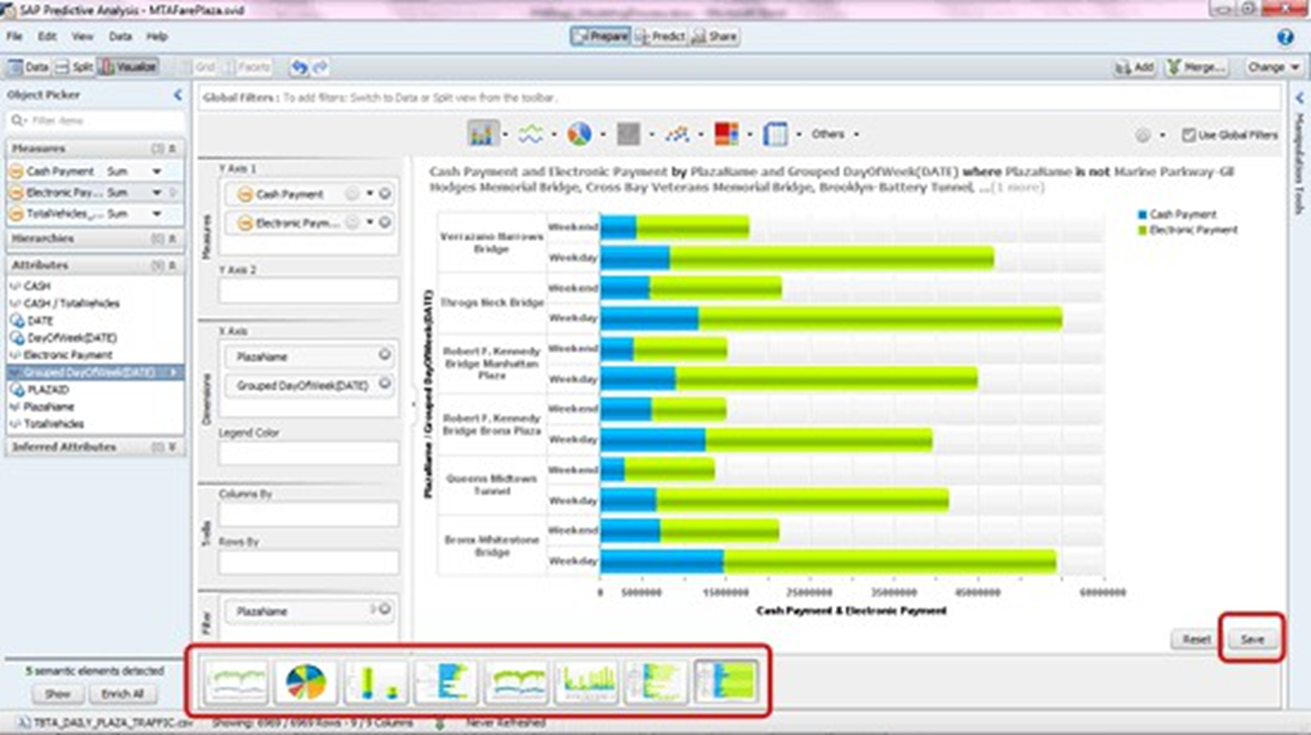This screenshot has width=1311, height=735.
Task: Expand the Others chart types dropdown
Action: [856, 134]
